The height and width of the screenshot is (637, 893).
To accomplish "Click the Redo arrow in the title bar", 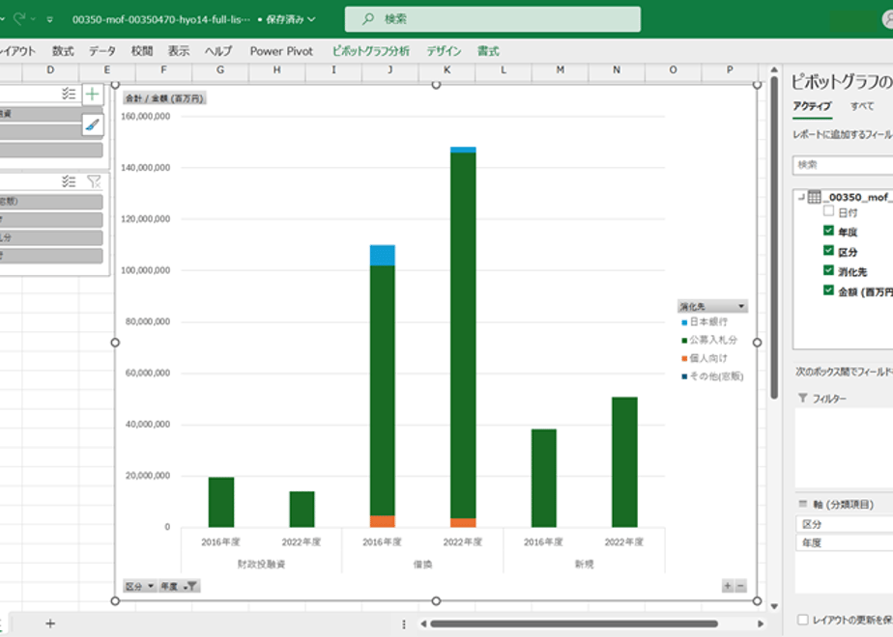I will coord(20,18).
